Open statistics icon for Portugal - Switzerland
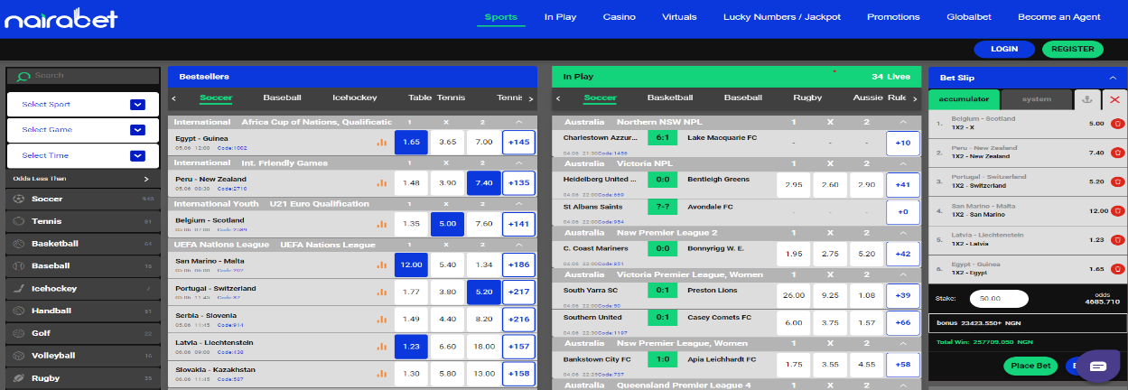Screen dimensions: 1128x390 [x=381, y=292]
